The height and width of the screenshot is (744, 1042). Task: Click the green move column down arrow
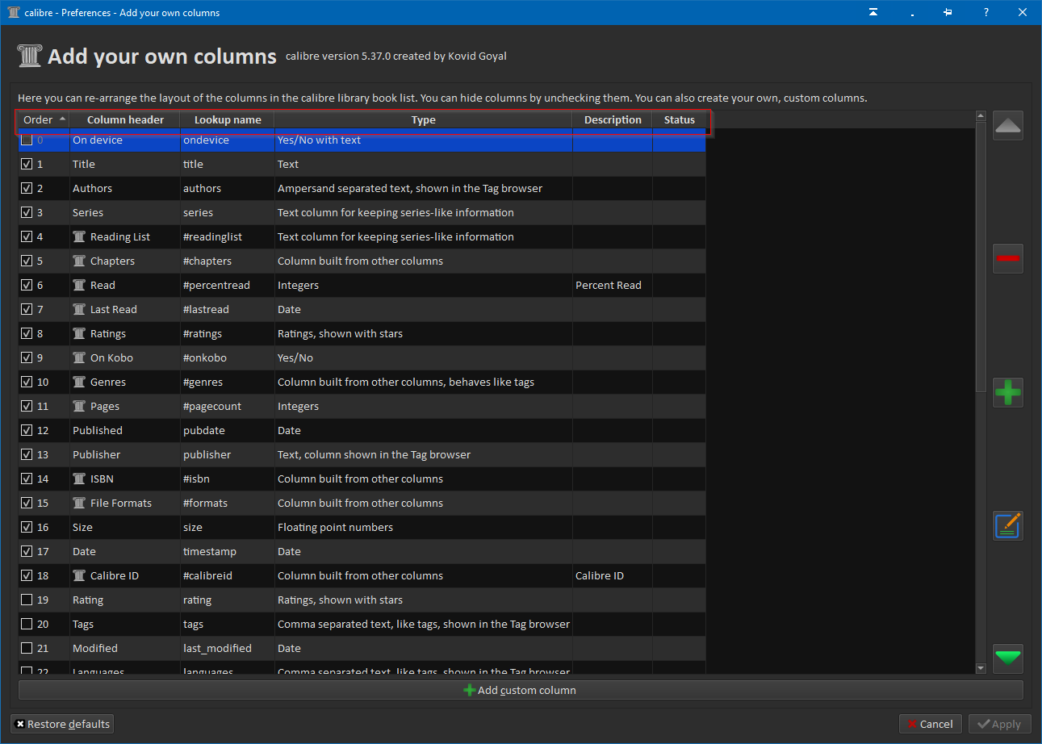tap(1007, 658)
